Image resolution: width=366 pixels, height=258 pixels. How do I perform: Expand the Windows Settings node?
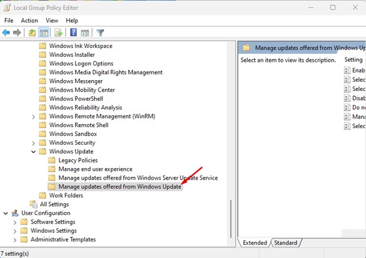pyautogui.click(x=15, y=231)
